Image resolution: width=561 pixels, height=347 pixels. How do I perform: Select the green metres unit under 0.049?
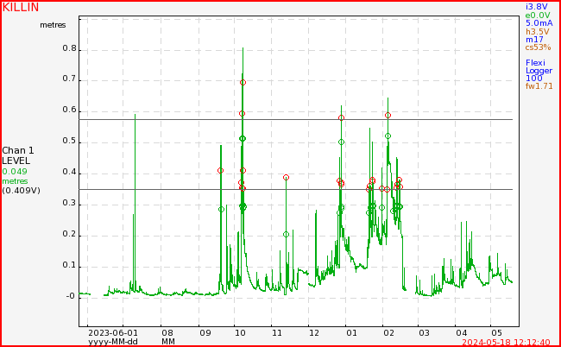[15, 181]
